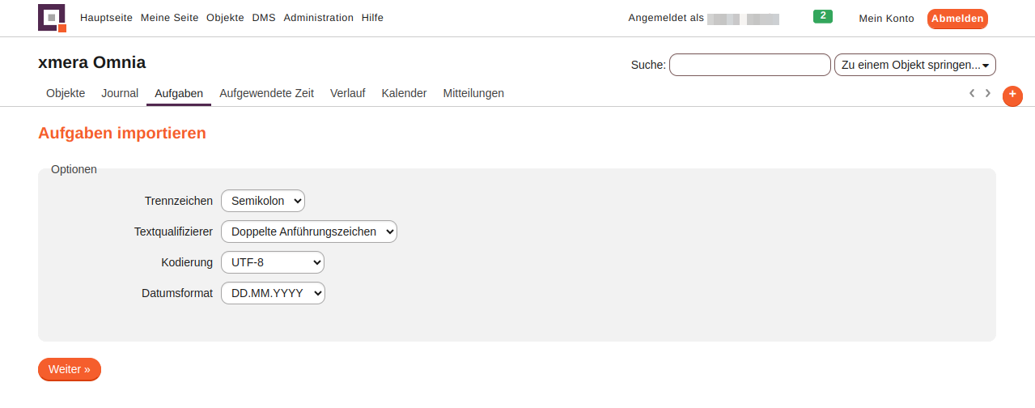The height and width of the screenshot is (408, 1035).
Task: Open the Trennzeichen dropdown
Action: 263,201
